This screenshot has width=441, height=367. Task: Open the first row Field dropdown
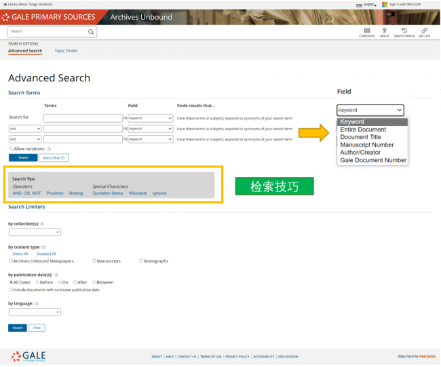coord(150,118)
